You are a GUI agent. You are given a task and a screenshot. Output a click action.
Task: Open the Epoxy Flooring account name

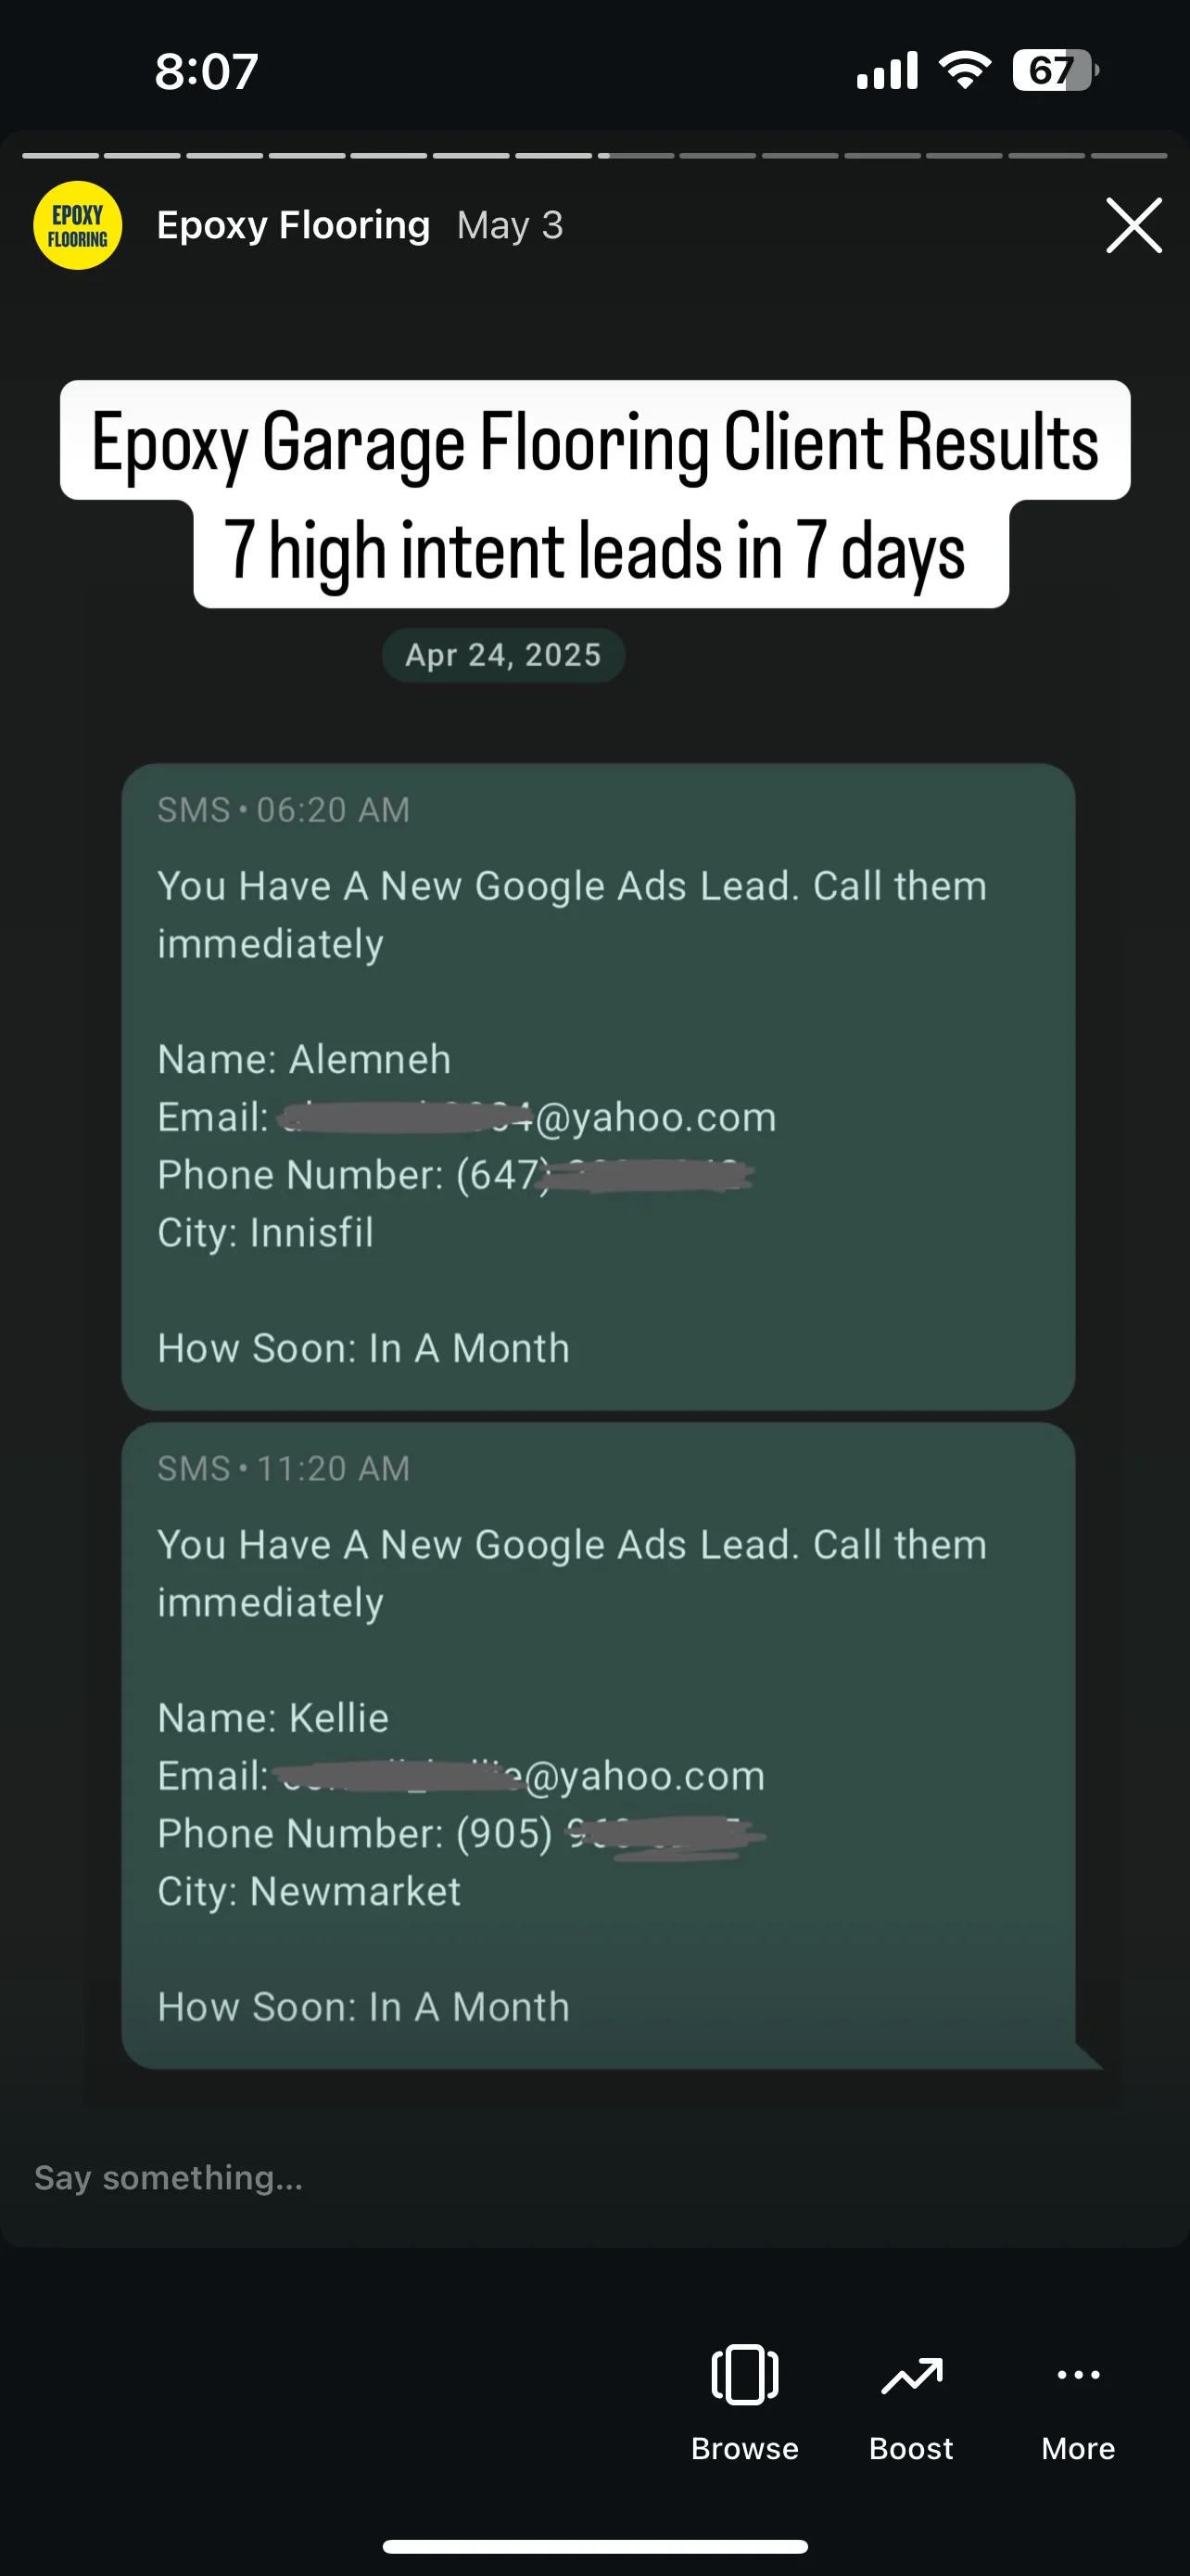[x=293, y=225]
